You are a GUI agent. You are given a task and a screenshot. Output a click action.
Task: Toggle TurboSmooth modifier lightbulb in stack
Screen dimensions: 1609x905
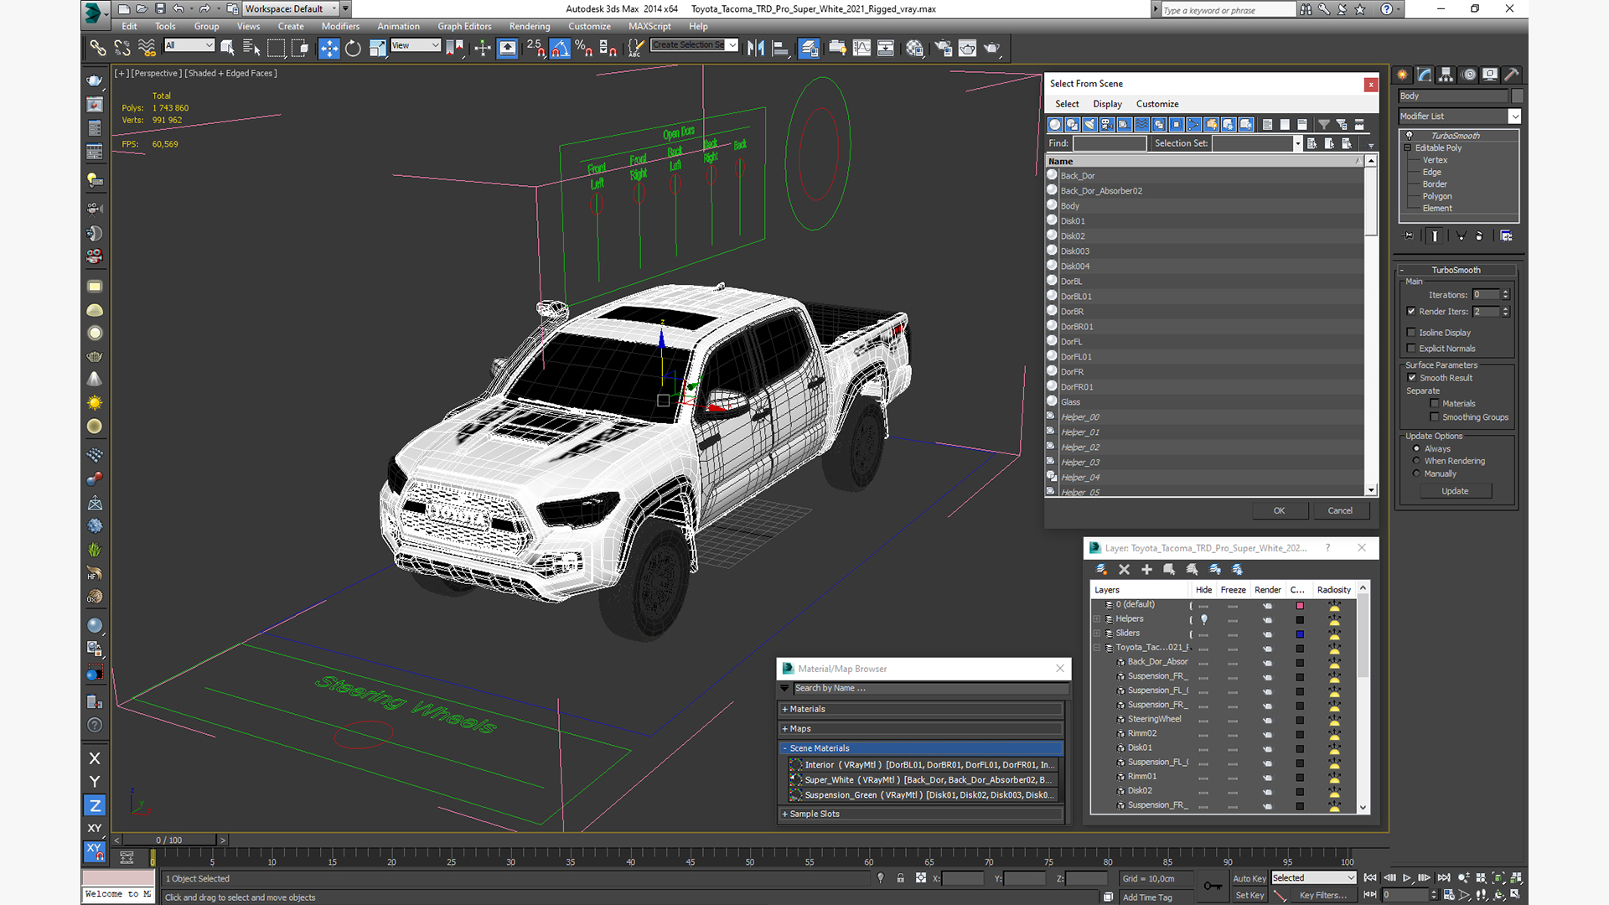[1410, 136]
